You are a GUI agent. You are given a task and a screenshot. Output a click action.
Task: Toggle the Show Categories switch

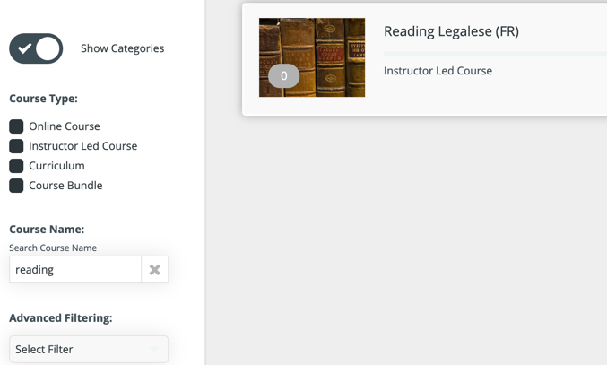(36, 48)
